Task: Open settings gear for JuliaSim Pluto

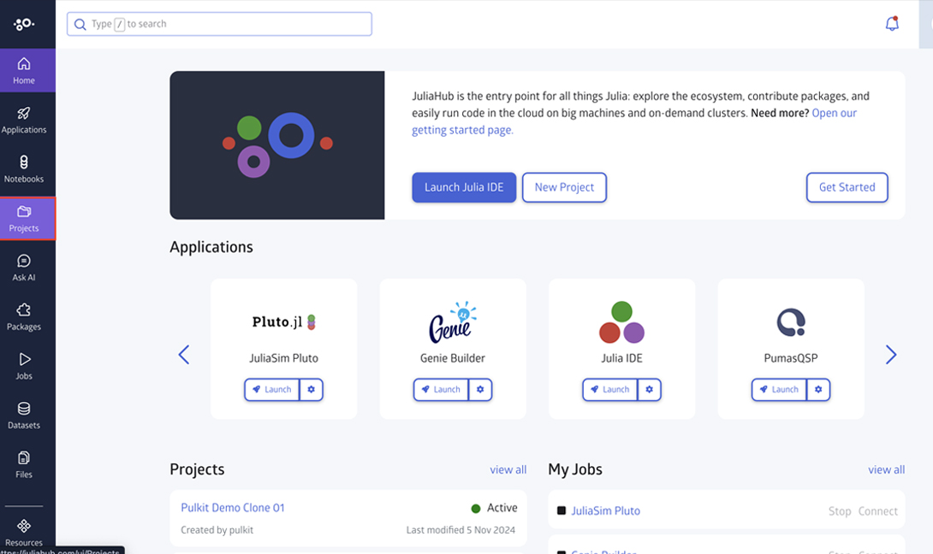Action: pyautogui.click(x=312, y=390)
